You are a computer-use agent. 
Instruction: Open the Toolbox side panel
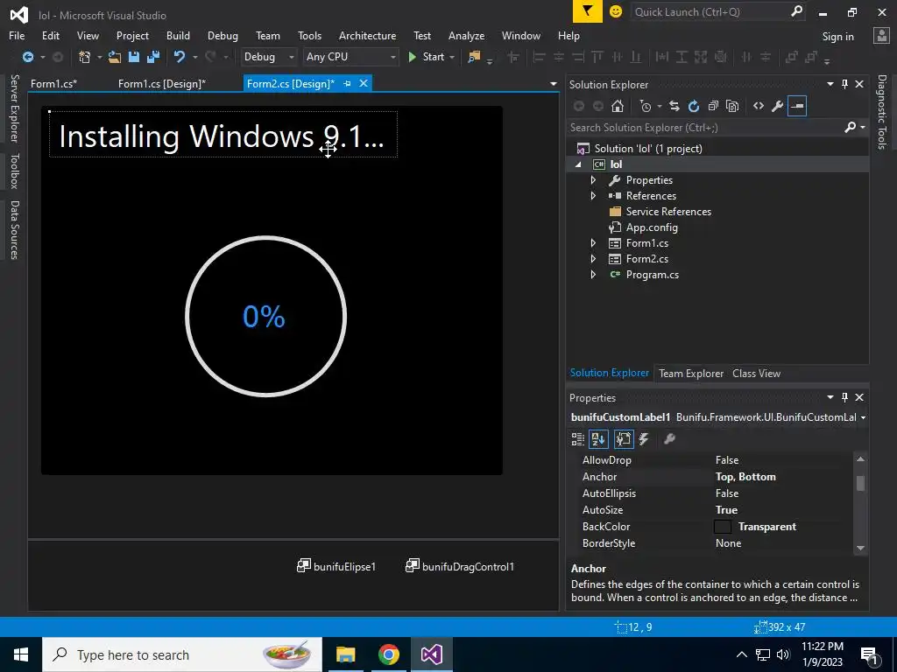(15, 171)
